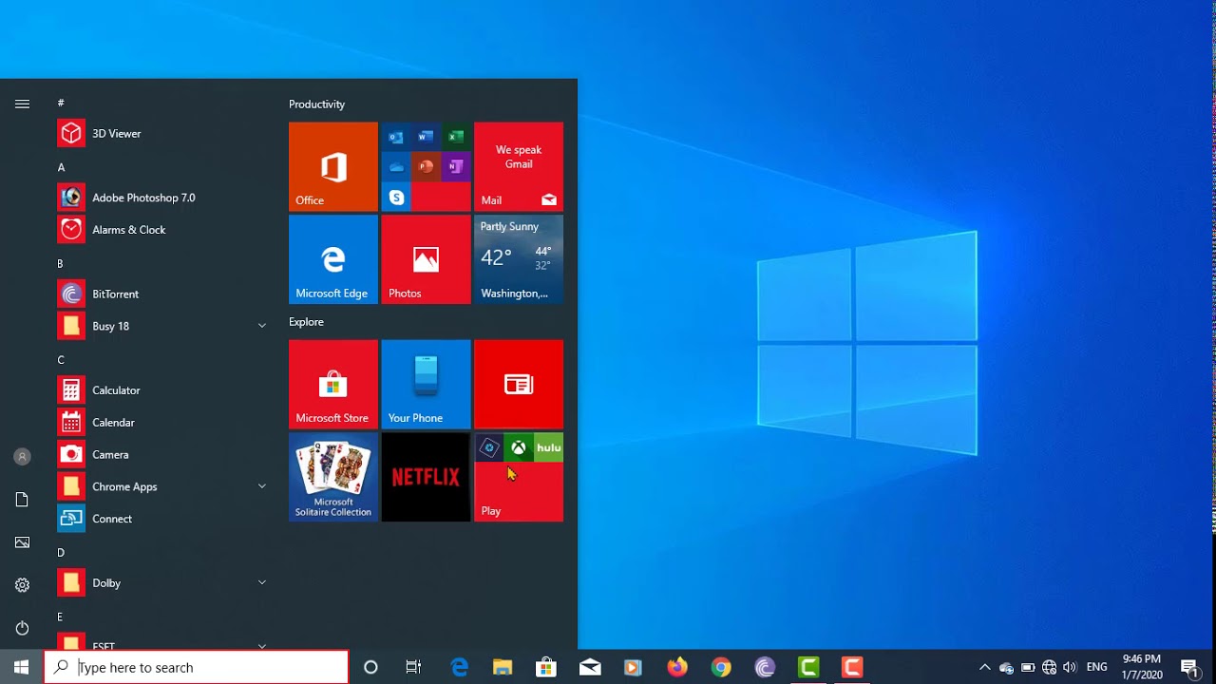Viewport: 1216px width, 684px height.
Task: Open the green Camtasia taskbar icon
Action: 808,668
